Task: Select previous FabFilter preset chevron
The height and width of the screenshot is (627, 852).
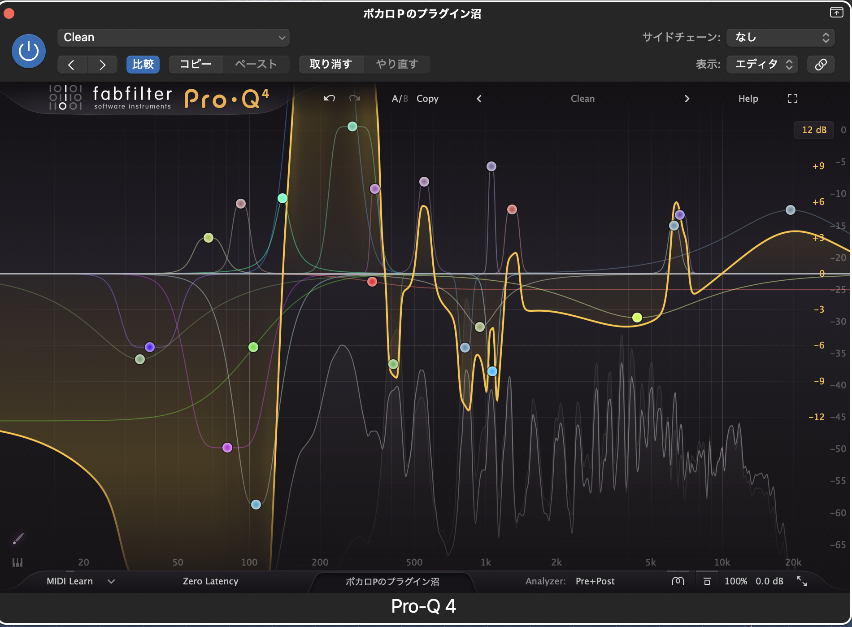Action: point(479,99)
